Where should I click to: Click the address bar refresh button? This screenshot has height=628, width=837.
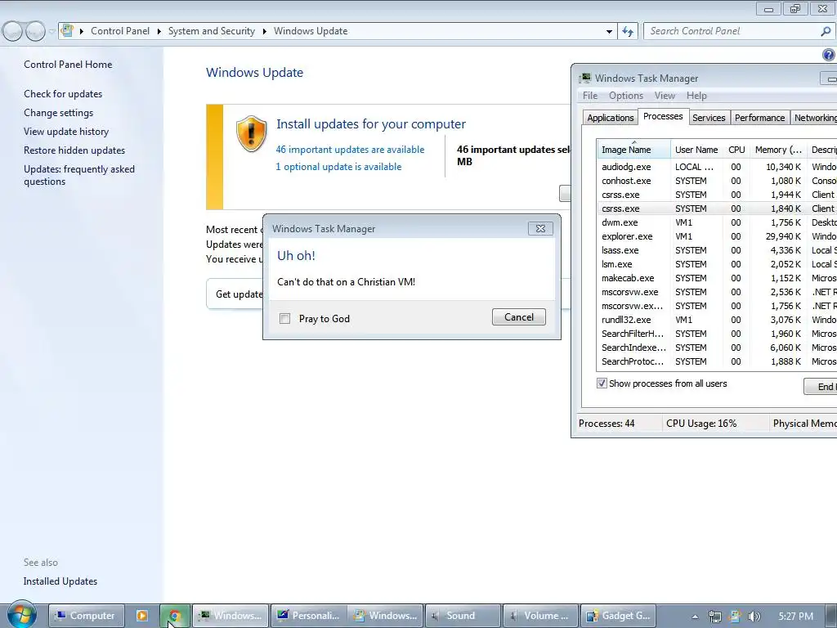(628, 32)
